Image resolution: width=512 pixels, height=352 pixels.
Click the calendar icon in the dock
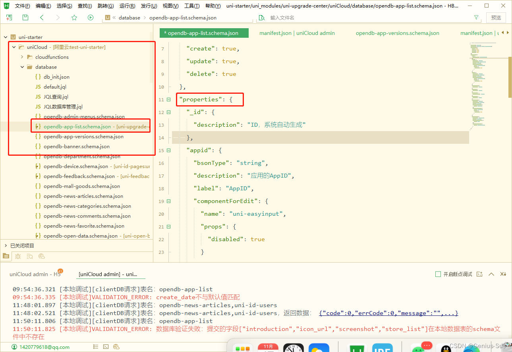click(268, 348)
